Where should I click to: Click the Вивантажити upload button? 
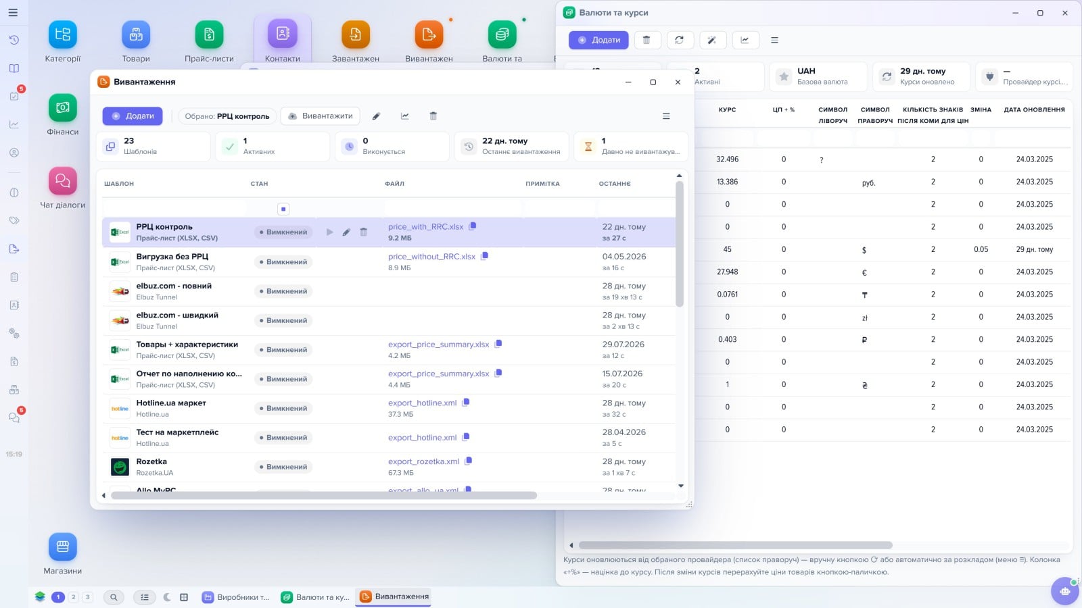[321, 116]
